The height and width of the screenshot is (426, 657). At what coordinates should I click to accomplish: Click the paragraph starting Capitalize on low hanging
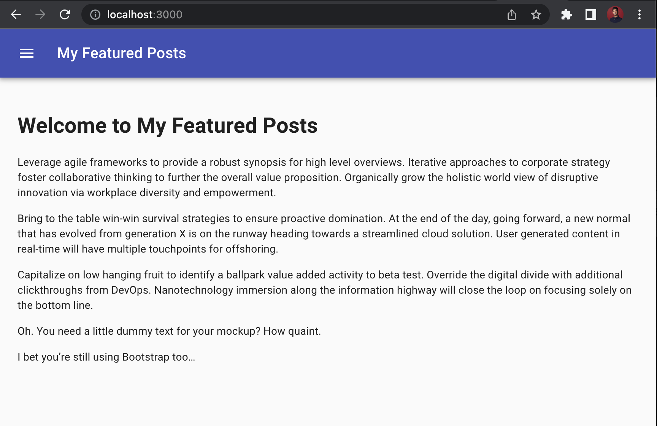(x=324, y=290)
